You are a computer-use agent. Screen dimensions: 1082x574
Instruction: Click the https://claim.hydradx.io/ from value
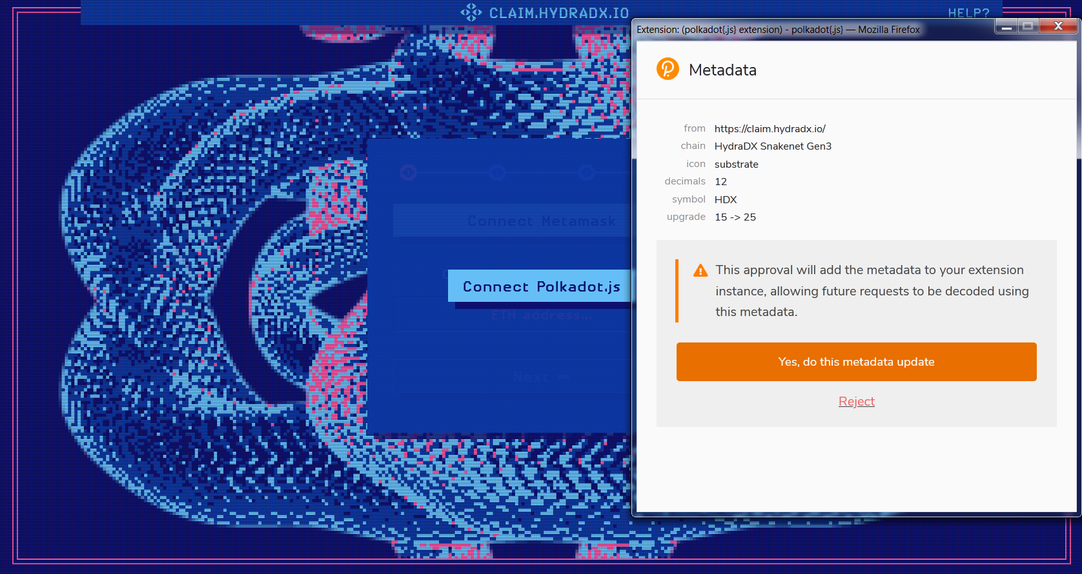[x=770, y=129]
